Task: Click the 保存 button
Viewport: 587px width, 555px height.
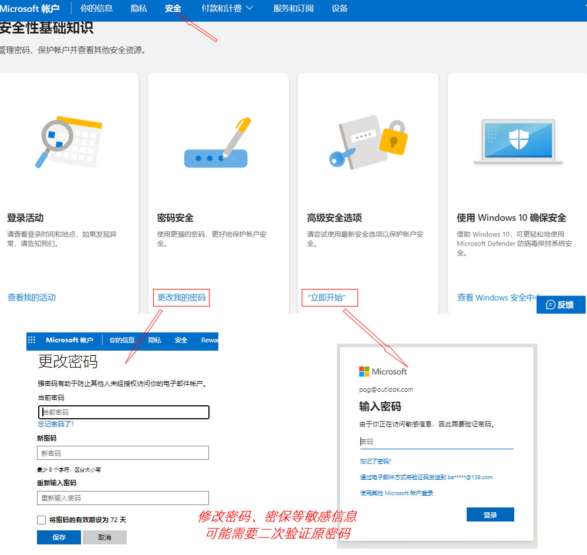Action: (x=59, y=537)
